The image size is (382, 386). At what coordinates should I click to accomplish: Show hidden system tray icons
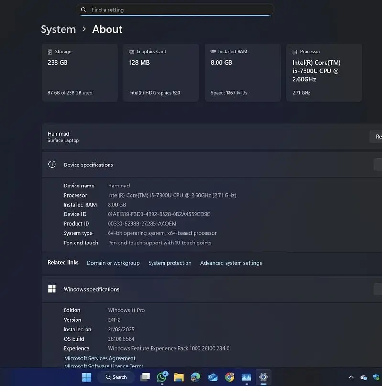pyautogui.click(x=351, y=377)
